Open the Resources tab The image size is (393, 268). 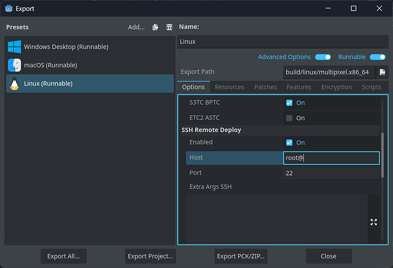[230, 87]
